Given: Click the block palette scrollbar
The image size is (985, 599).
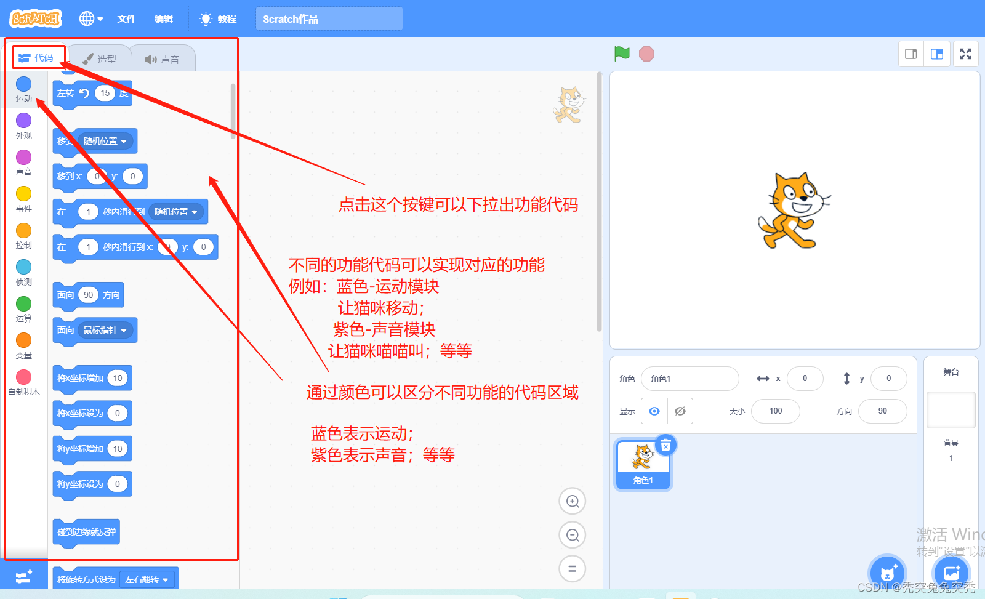Looking at the screenshot, I should (x=233, y=111).
